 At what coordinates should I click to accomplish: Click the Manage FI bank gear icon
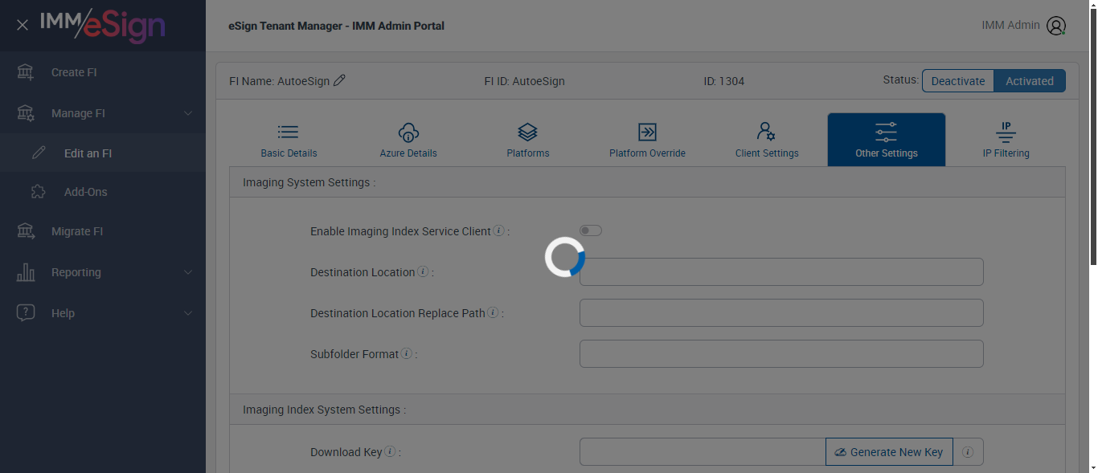click(26, 113)
